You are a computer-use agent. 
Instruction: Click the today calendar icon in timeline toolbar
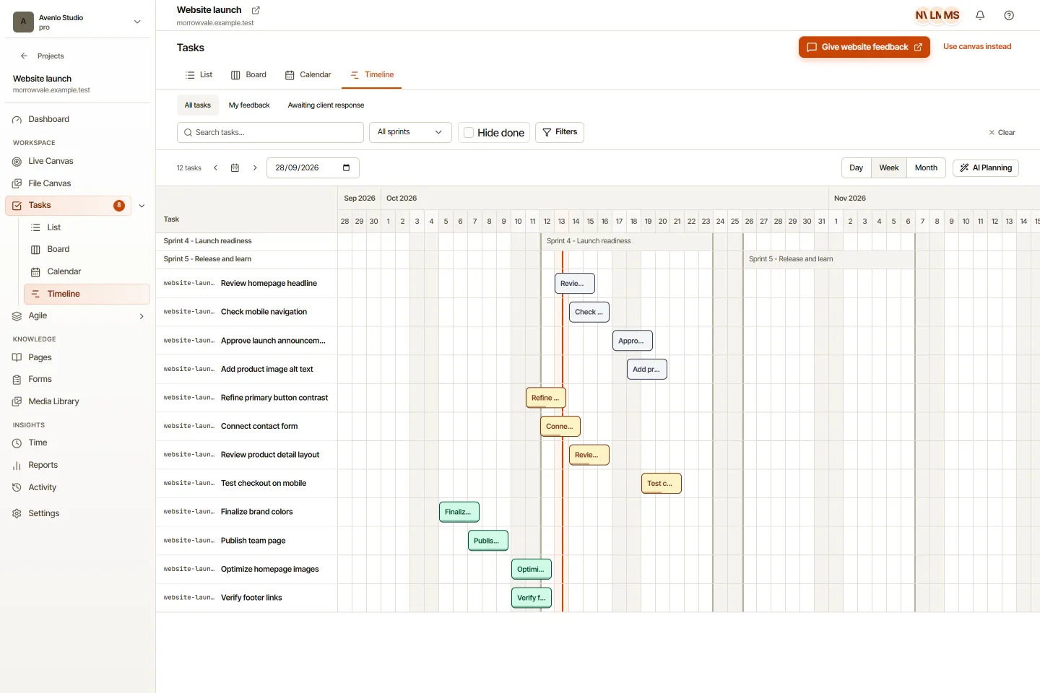(235, 167)
